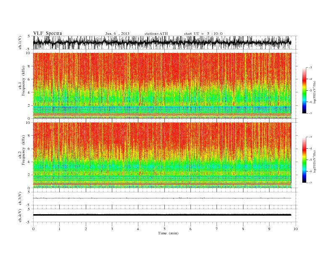Select the date text "Jun. 6 , 2013"
The image size is (333, 257).
click(x=117, y=34)
